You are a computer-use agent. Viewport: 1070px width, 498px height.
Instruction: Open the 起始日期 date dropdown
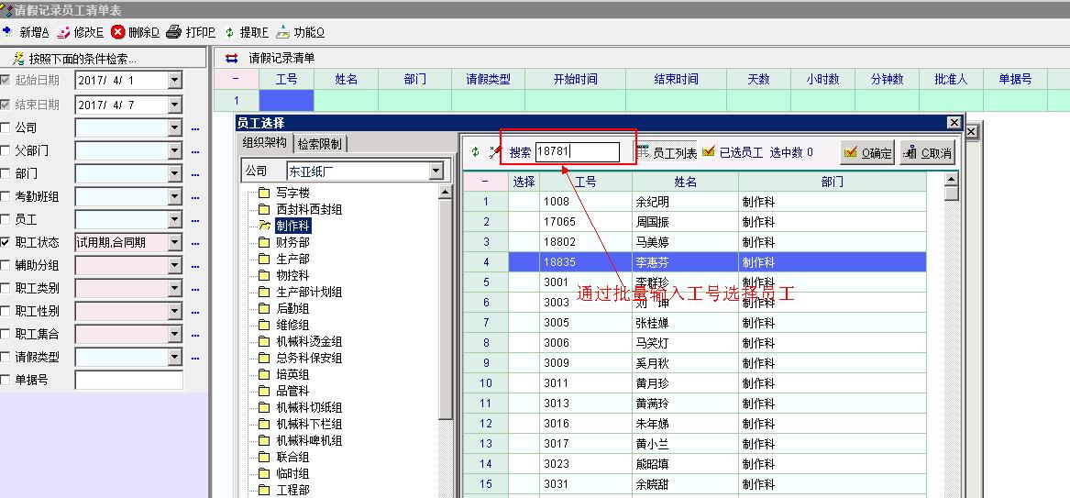point(174,82)
